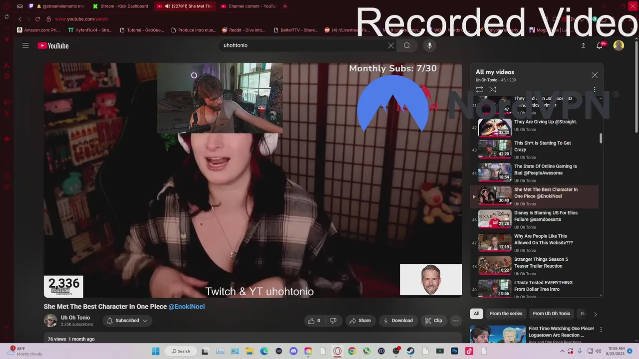The height and width of the screenshot is (359, 639).
Task: Open taskbar Search box
Action: click(x=181, y=351)
